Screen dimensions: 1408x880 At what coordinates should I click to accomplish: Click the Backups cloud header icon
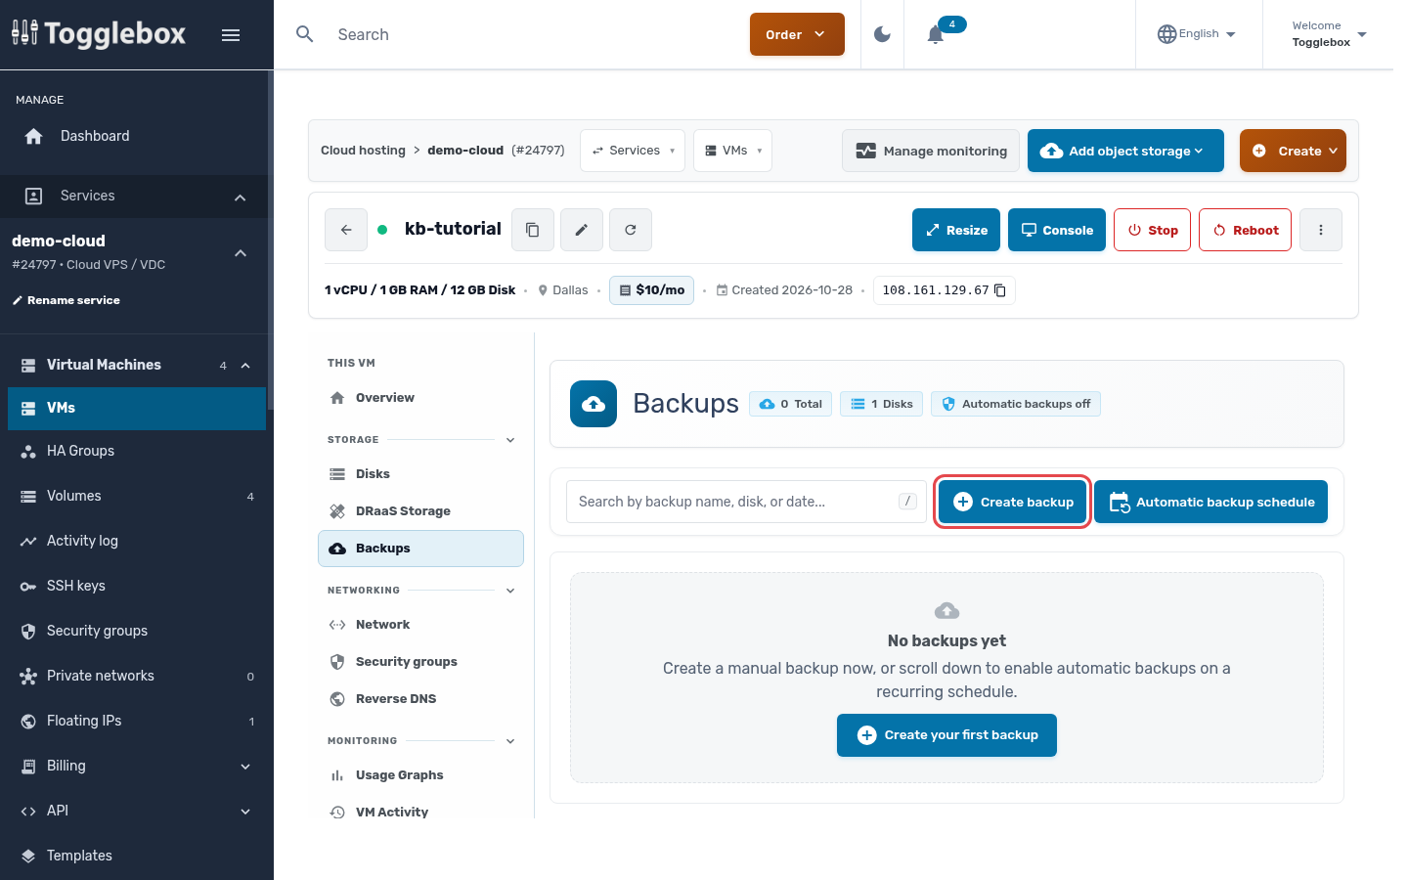[594, 404]
